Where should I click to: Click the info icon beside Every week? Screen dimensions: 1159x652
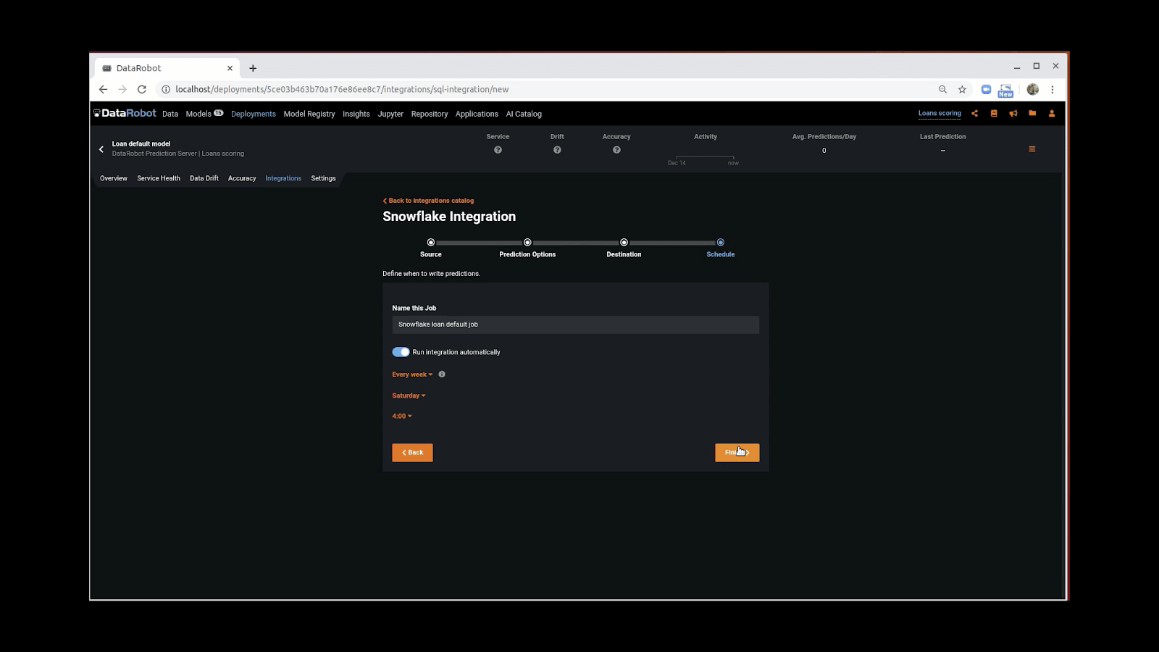tap(442, 375)
